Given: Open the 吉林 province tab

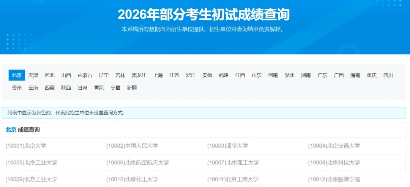Looking at the screenshot, I should tap(120, 75).
